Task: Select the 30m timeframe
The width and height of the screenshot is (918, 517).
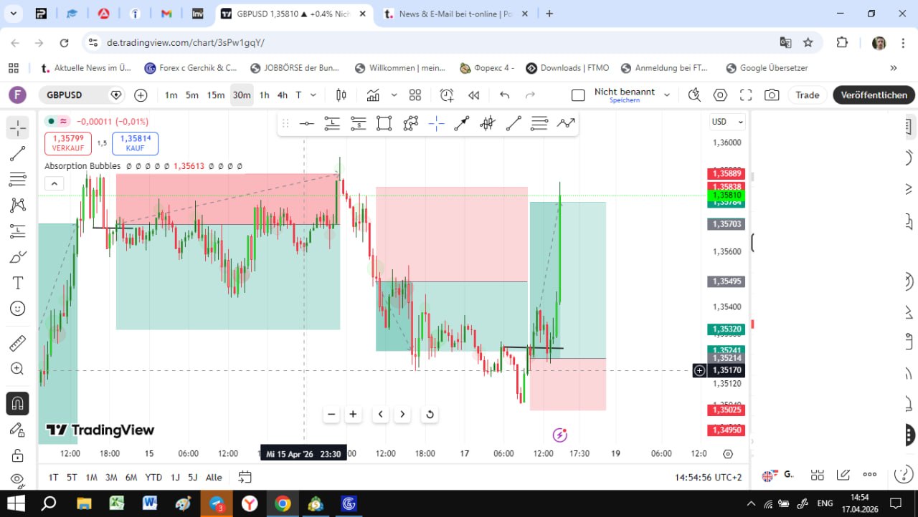Action: pyautogui.click(x=242, y=95)
